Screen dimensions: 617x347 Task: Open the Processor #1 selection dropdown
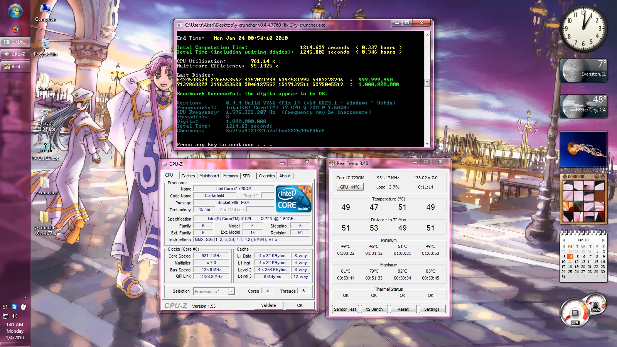[231, 291]
